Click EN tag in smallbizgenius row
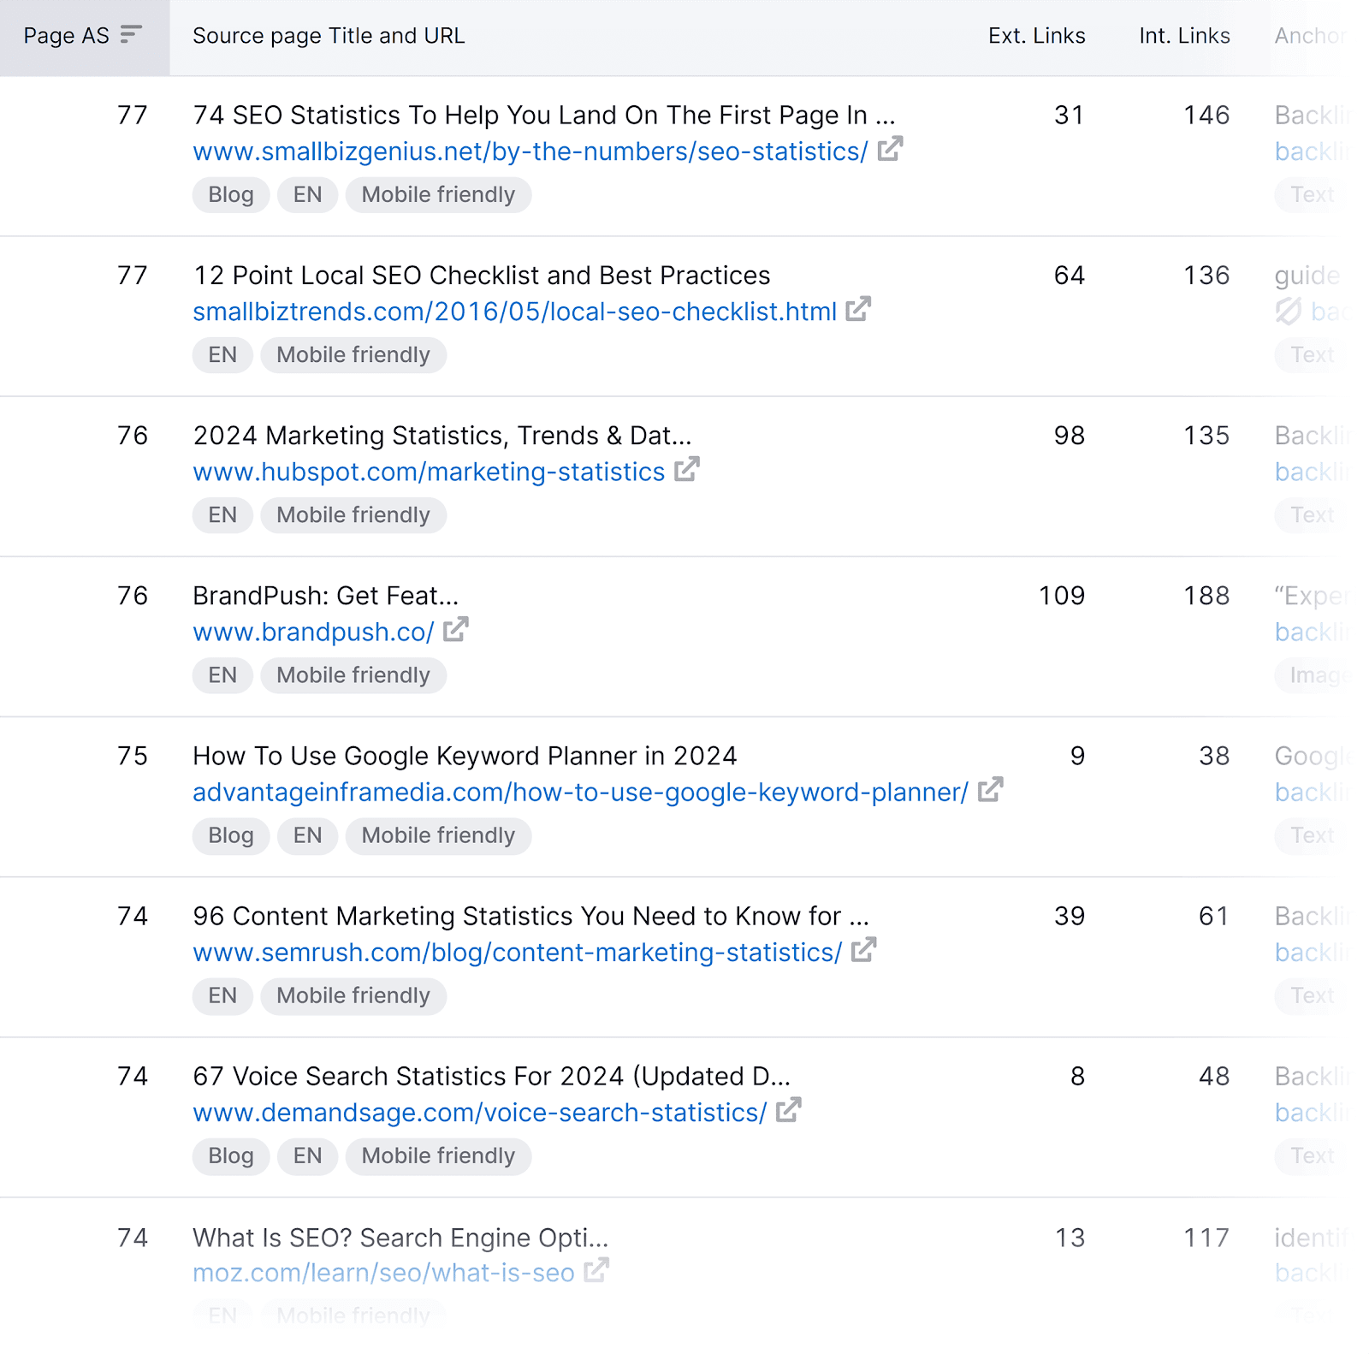Viewport: 1369px width, 1354px height. 308,195
